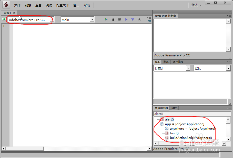
Task: Click the line number 1 gutter
Action: pyautogui.click(x=4, y=26)
